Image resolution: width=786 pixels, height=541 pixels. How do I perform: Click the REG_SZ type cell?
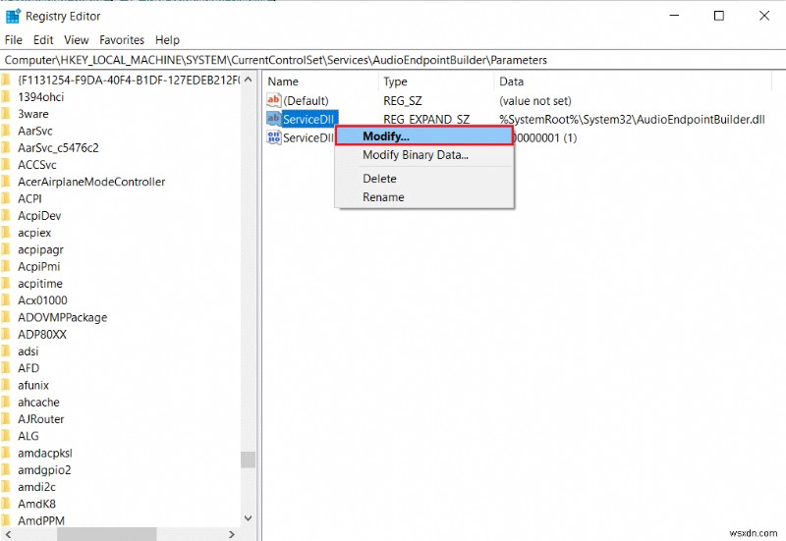point(403,101)
